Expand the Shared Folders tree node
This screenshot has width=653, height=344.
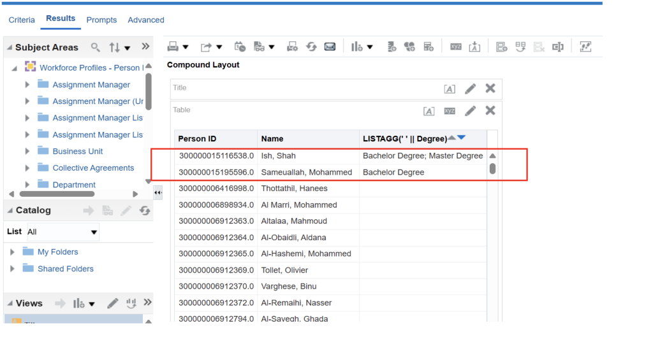[12, 269]
